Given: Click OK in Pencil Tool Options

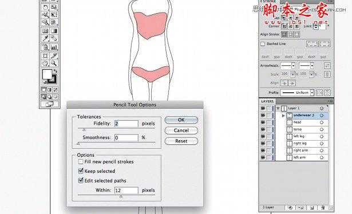Looking at the screenshot, I should point(181,120).
